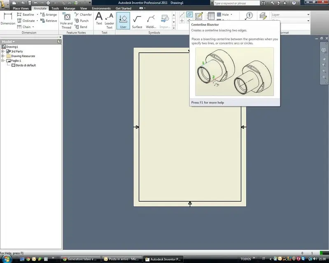Screen dimensions: 329x263
Task: Choose the Baseline dimension tool
Action: tap(26, 14)
